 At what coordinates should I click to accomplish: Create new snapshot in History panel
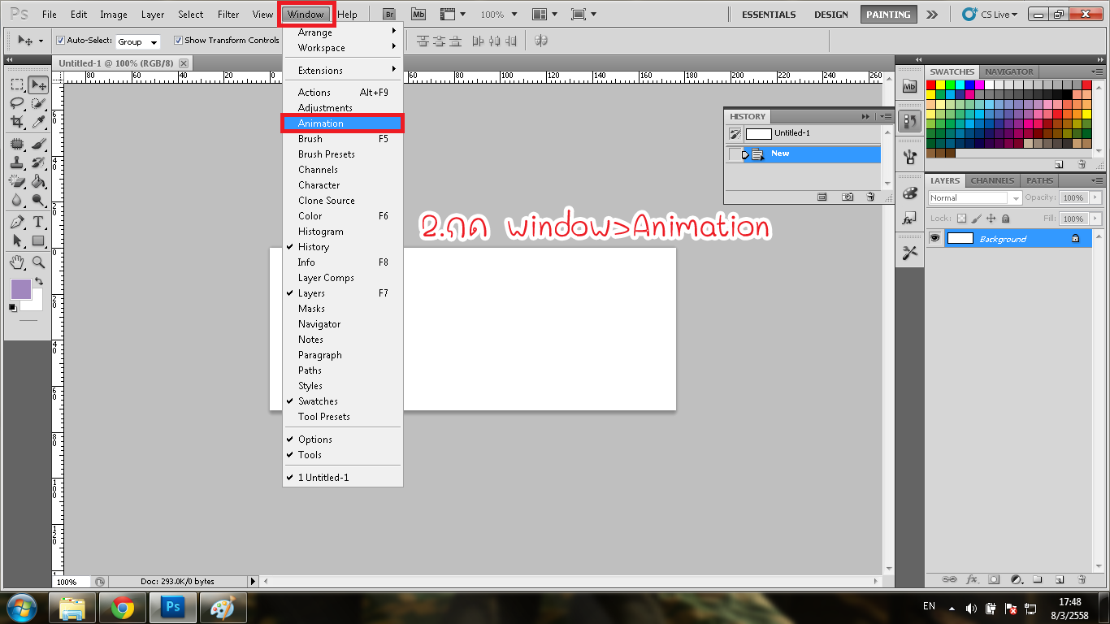point(848,197)
